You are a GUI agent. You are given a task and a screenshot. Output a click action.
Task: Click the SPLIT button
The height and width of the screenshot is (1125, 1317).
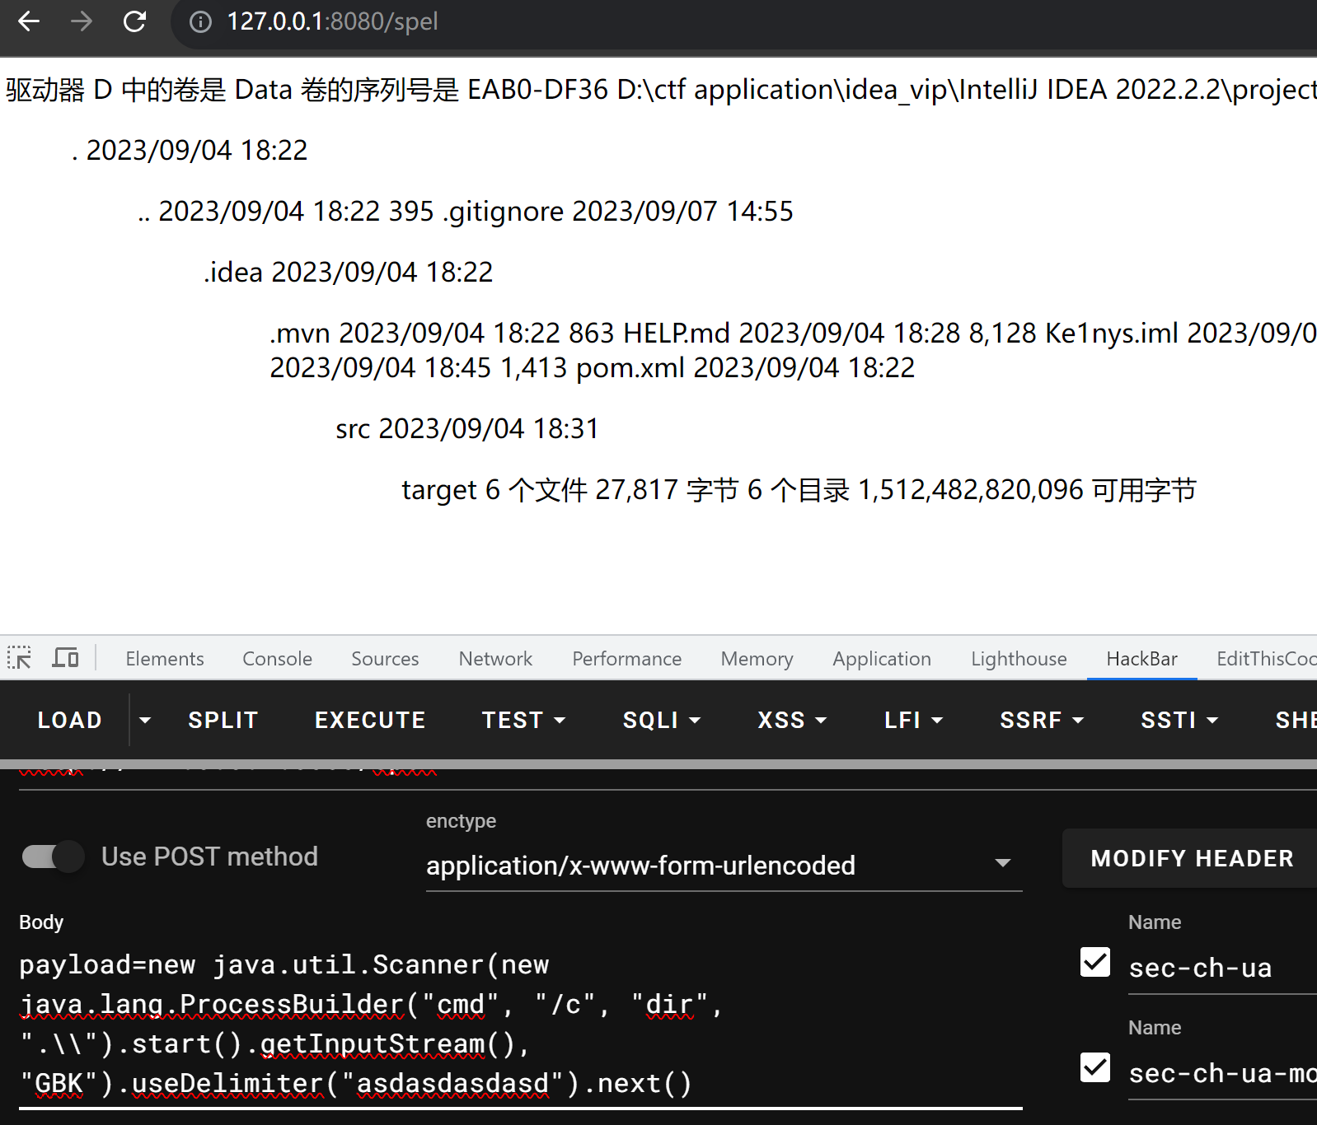click(x=223, y=720)
